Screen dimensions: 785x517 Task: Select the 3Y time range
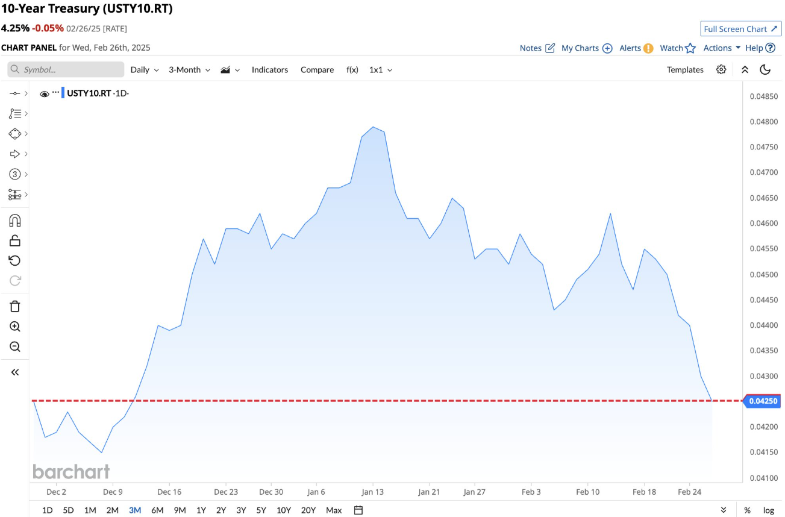[x=241, y=510]
